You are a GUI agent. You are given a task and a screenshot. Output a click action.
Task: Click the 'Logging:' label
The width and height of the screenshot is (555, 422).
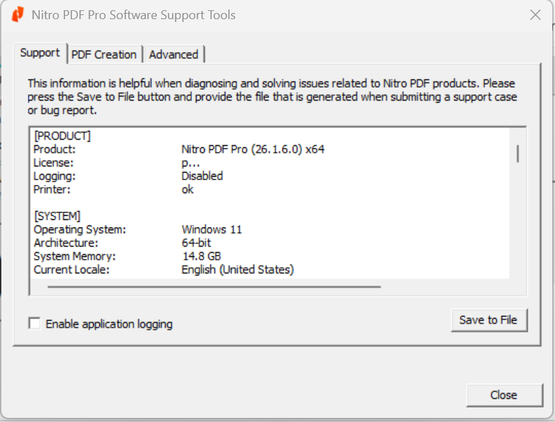(x=55, y=176)
